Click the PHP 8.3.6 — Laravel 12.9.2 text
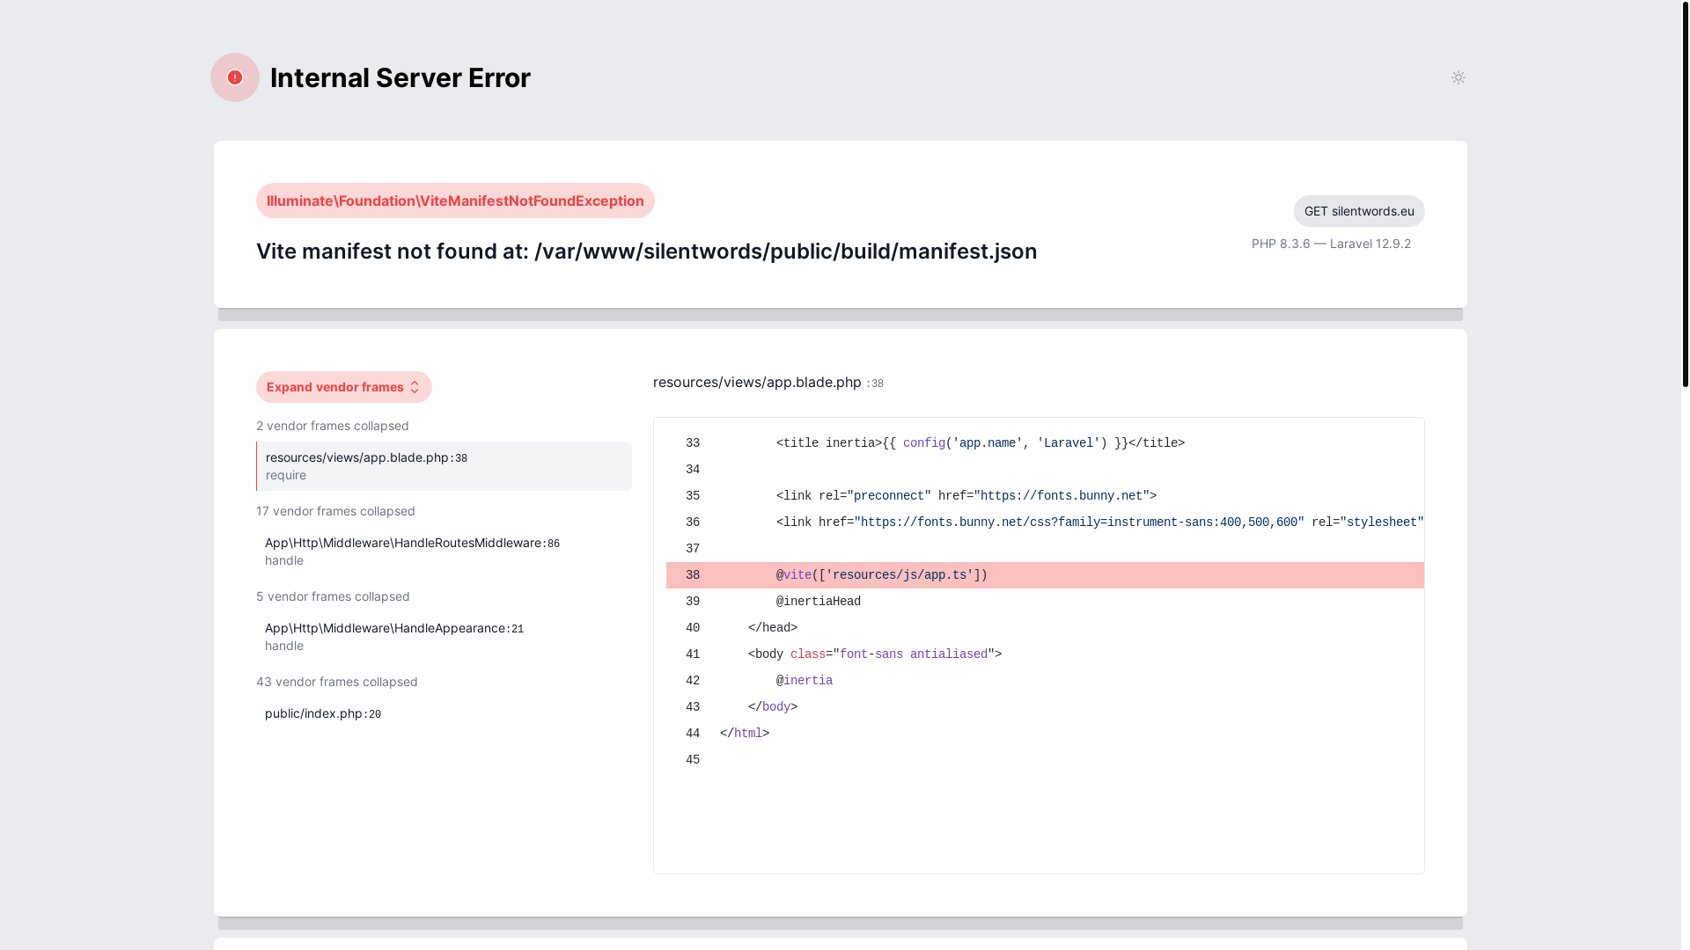 pyautogui.click(x=1331, y=244)
